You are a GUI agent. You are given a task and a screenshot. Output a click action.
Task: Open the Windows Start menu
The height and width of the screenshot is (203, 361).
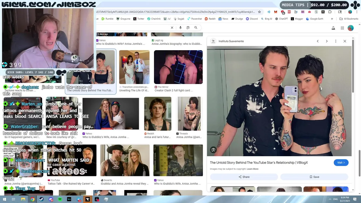(5, 199)
